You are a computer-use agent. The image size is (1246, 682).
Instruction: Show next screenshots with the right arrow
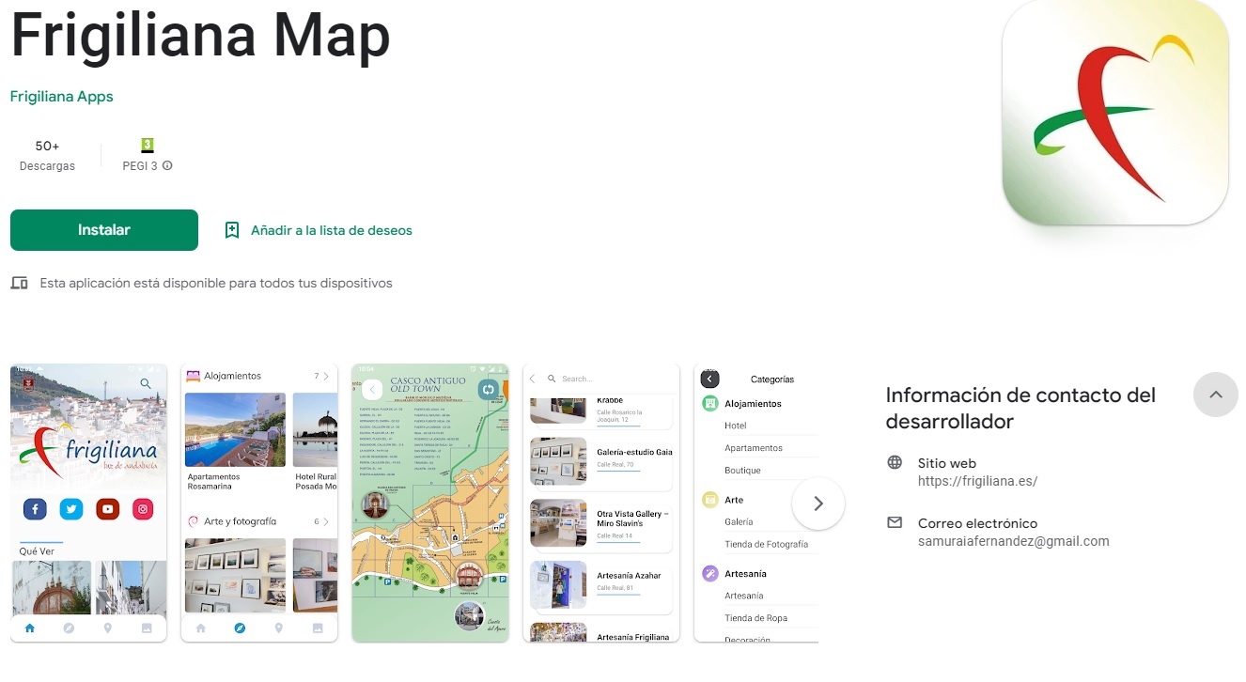click(x=818, y=504)
